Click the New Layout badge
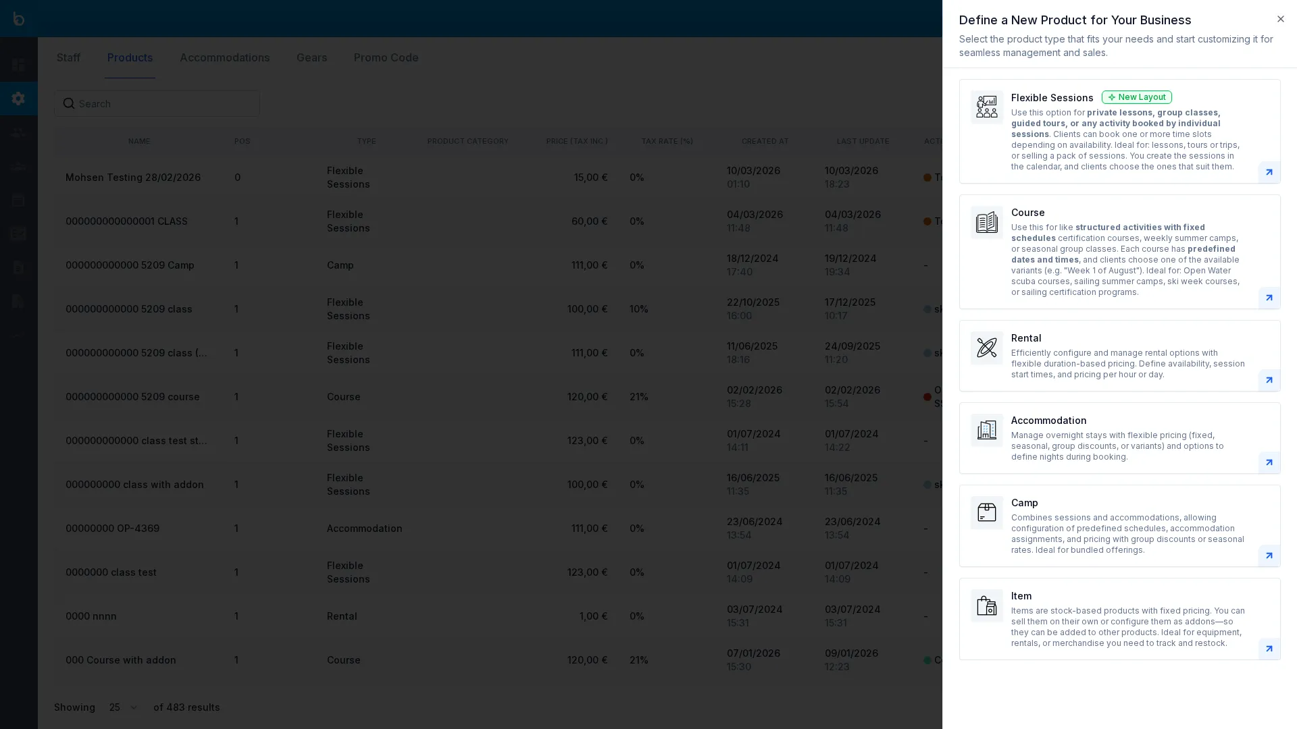 click(1136, 97)
